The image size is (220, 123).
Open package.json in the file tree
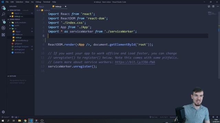pos(20,50)
